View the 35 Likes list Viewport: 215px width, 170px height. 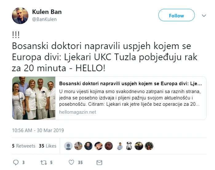point(48,146)
